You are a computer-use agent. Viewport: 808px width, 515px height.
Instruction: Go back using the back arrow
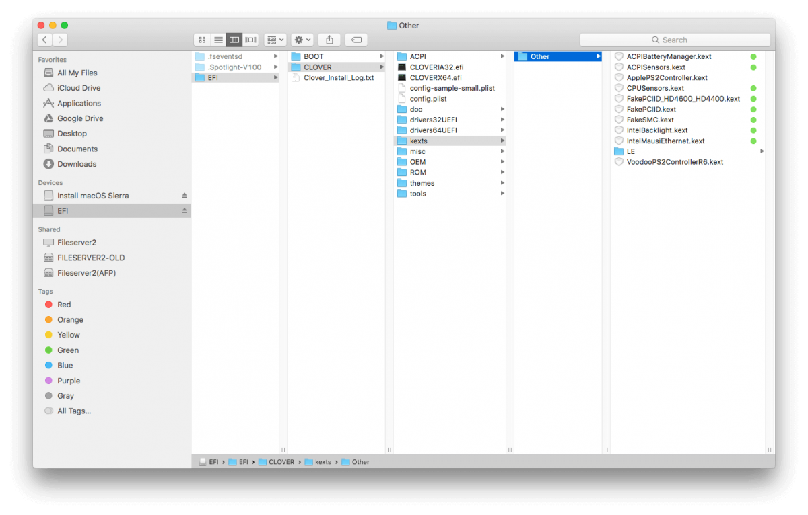coord(44,40)
